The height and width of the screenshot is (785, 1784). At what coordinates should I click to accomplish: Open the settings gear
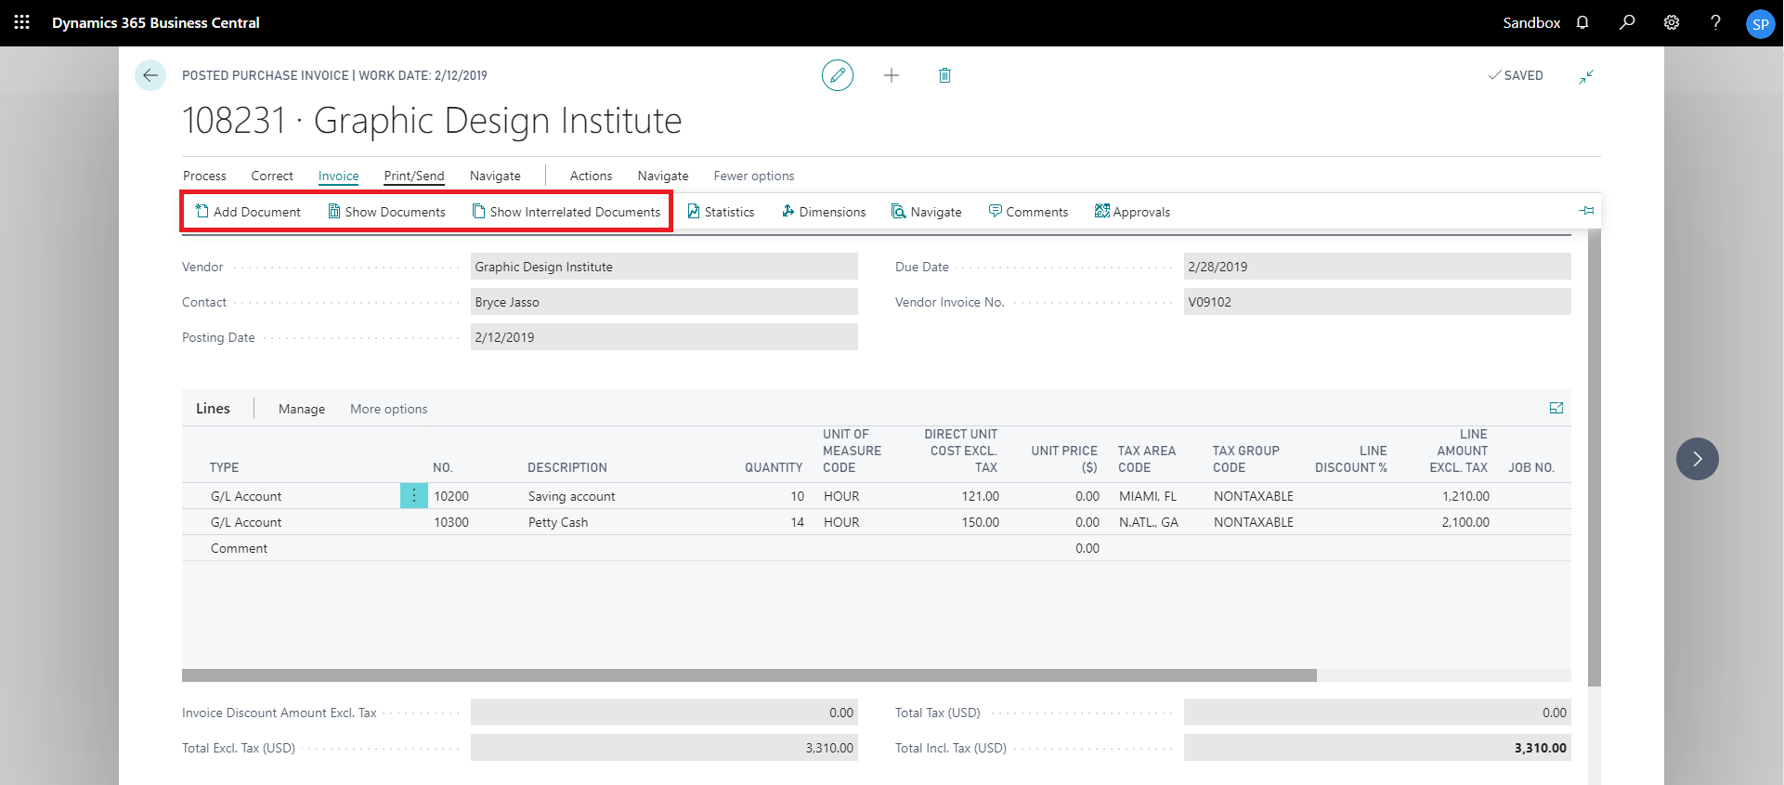(x=1672, y=22)
